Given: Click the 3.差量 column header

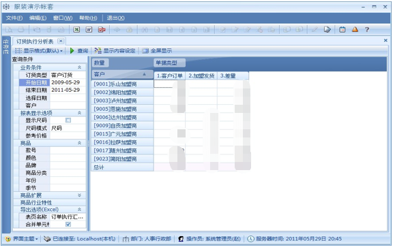Looking at the screenshot, I should click(x=233, y=76).
